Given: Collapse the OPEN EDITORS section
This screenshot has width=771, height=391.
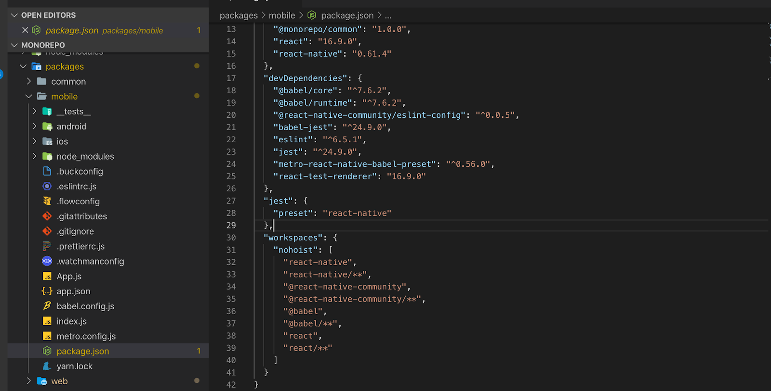Looking at the screenshot, I should pos(14,15).
